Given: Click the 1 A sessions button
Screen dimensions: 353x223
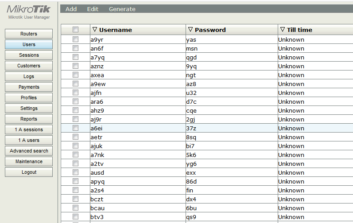Looking at the screenshot, I should (29, 129).
